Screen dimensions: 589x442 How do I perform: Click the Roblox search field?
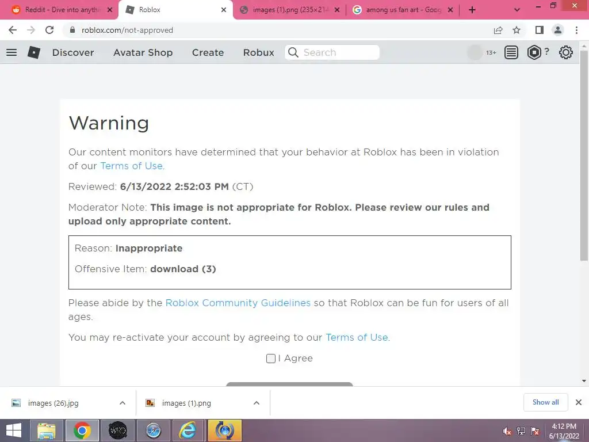click(332, 52)
